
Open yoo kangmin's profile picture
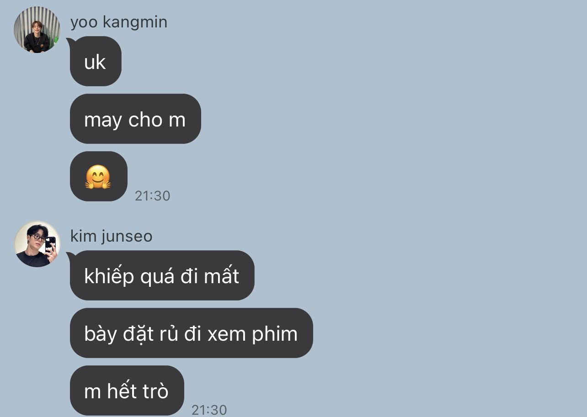(37, 30)
